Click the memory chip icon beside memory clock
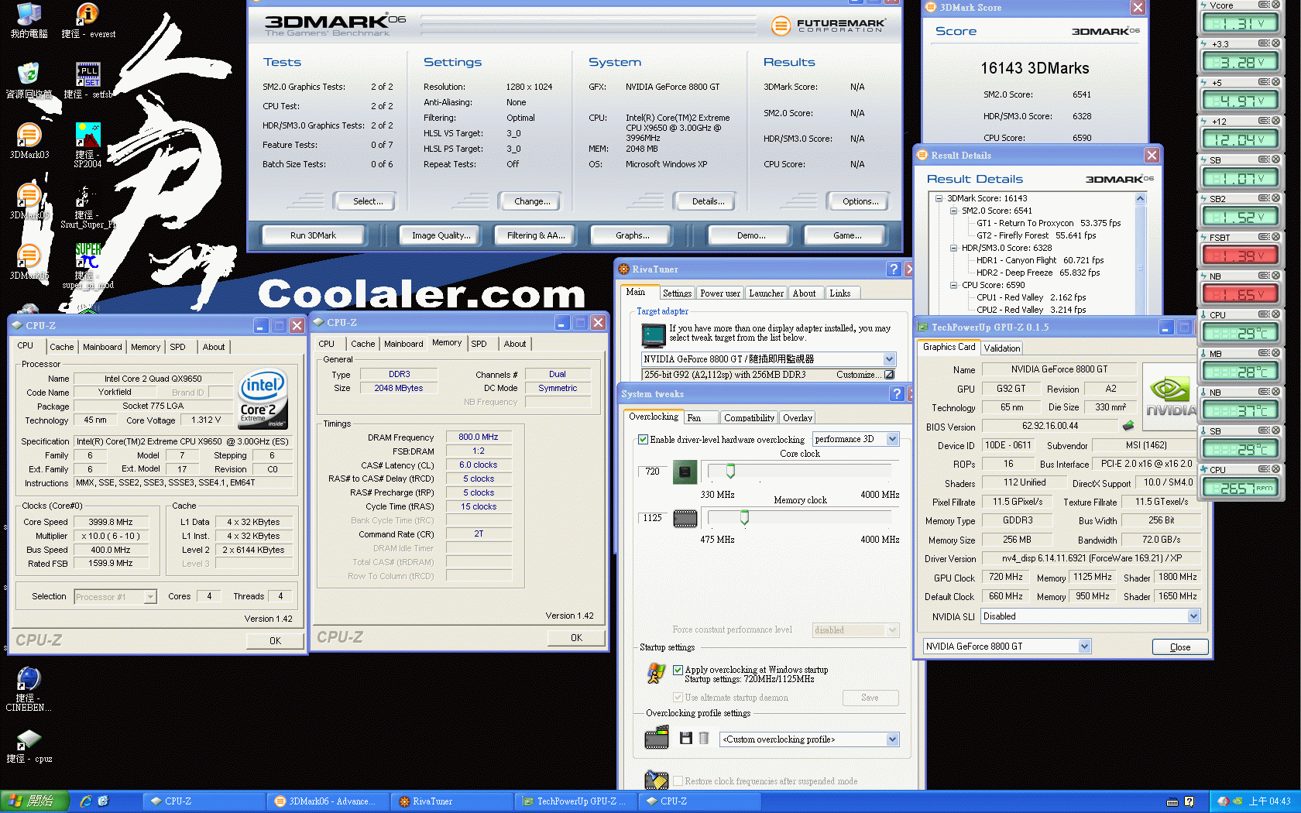1301x813 pixels. pos(685,519)
